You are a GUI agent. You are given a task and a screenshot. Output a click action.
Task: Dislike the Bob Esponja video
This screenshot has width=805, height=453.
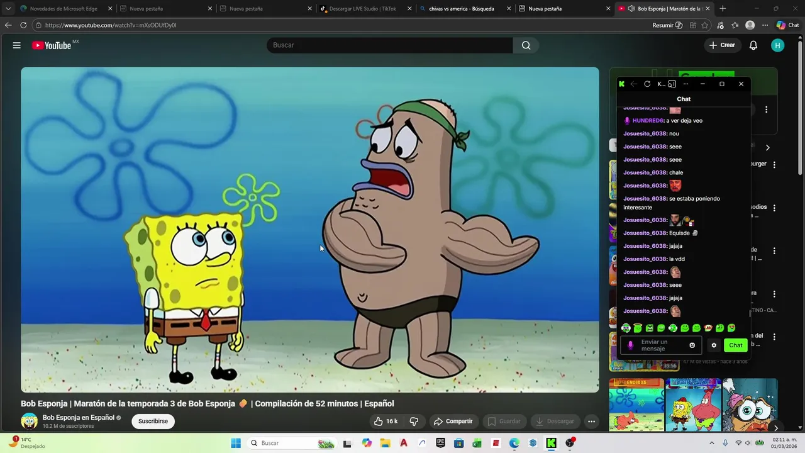(x=414, y=422)
